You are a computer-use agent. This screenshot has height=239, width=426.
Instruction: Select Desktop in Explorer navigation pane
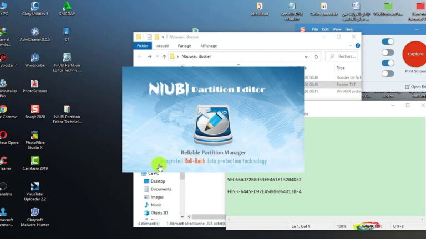pyautogui.click(x=158, y=181)
